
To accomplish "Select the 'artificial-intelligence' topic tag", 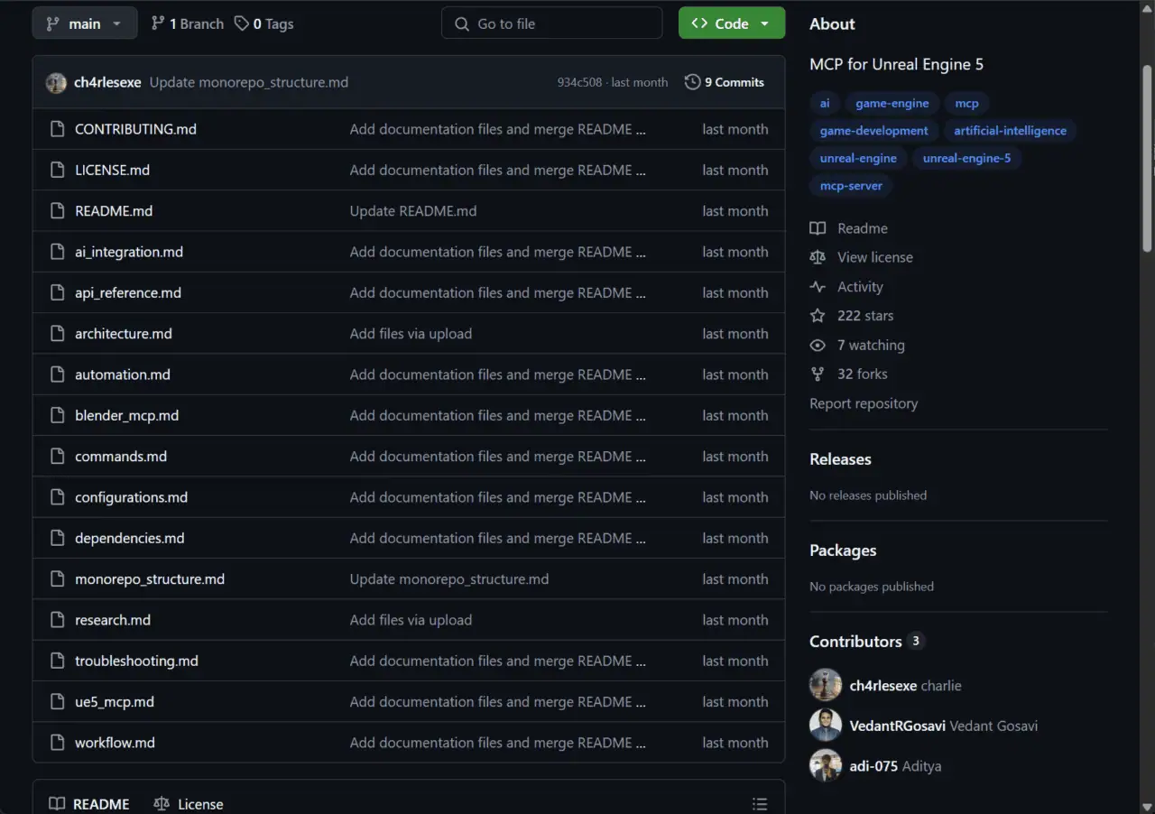I will pyautogui.click(x=1010, y=131).
